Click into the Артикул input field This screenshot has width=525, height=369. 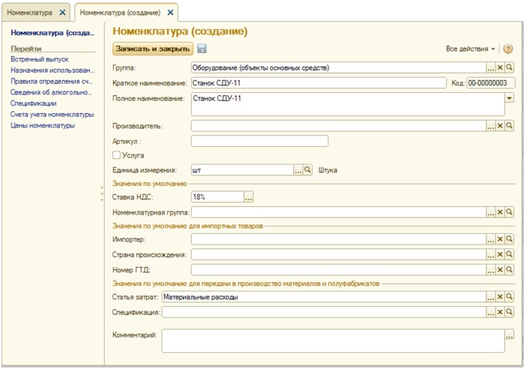point(259,141)
